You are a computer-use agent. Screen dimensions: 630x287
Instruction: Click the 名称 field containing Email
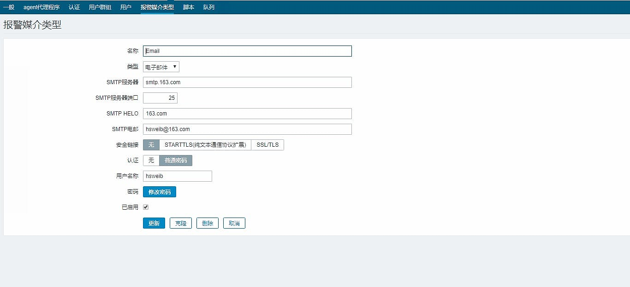tap(247, 51)
